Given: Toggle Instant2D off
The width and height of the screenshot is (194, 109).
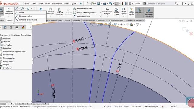Looking at the screenshot, I should (x=139, y=12).
